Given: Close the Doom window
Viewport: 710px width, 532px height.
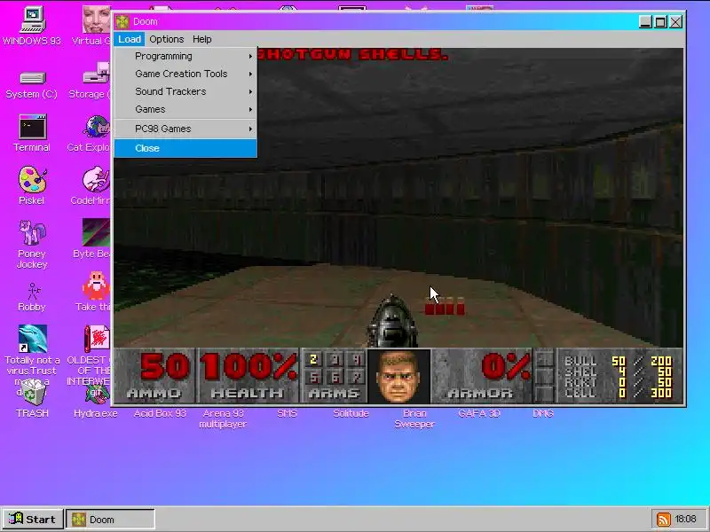Looking at the screenshot, I should click(x=676, y=21).
